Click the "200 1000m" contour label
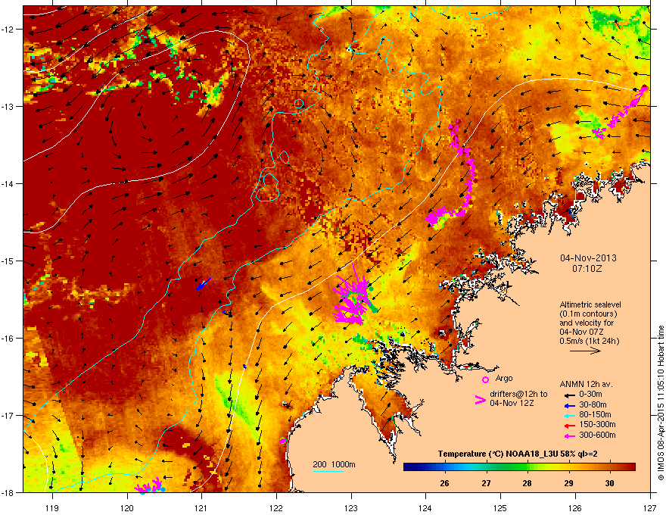The height and width of the screenshot is (515, 666). pyautogui.click(x=334, y=464)
